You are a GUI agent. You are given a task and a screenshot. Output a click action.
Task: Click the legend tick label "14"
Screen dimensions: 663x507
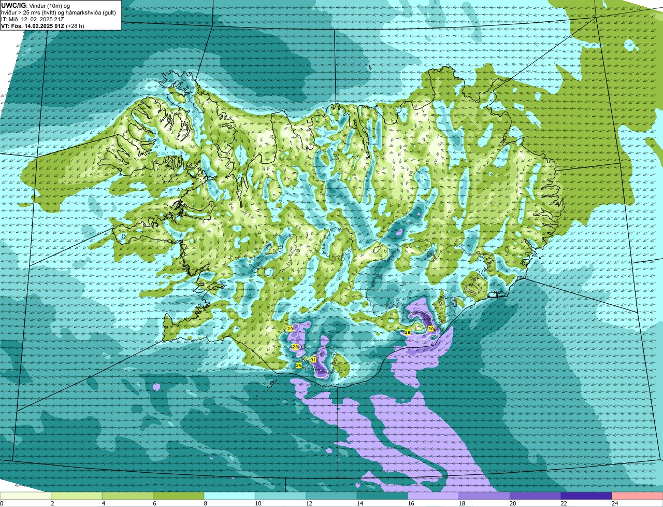click(x=360, y=503)
